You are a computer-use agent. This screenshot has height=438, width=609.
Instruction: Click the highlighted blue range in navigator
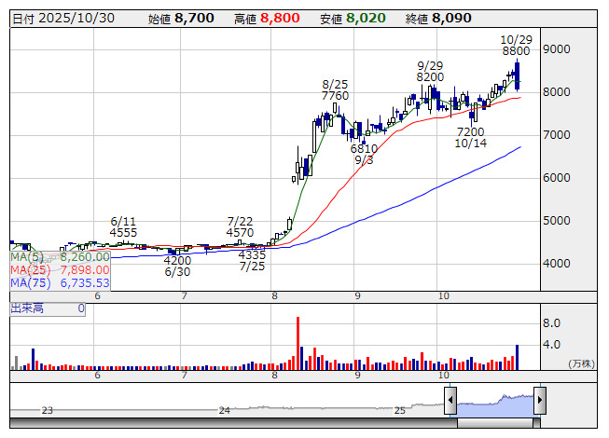coord(494,402)
